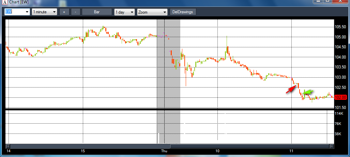Click the green arrow drawing on chart
This screenshot has height=157, width=350.
click(308, 92)
